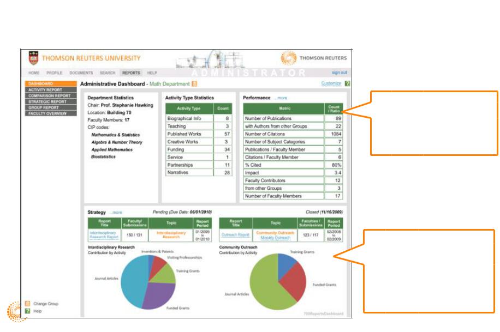Click the Applied Mathematics CIP code

click(x=112, y=150)
